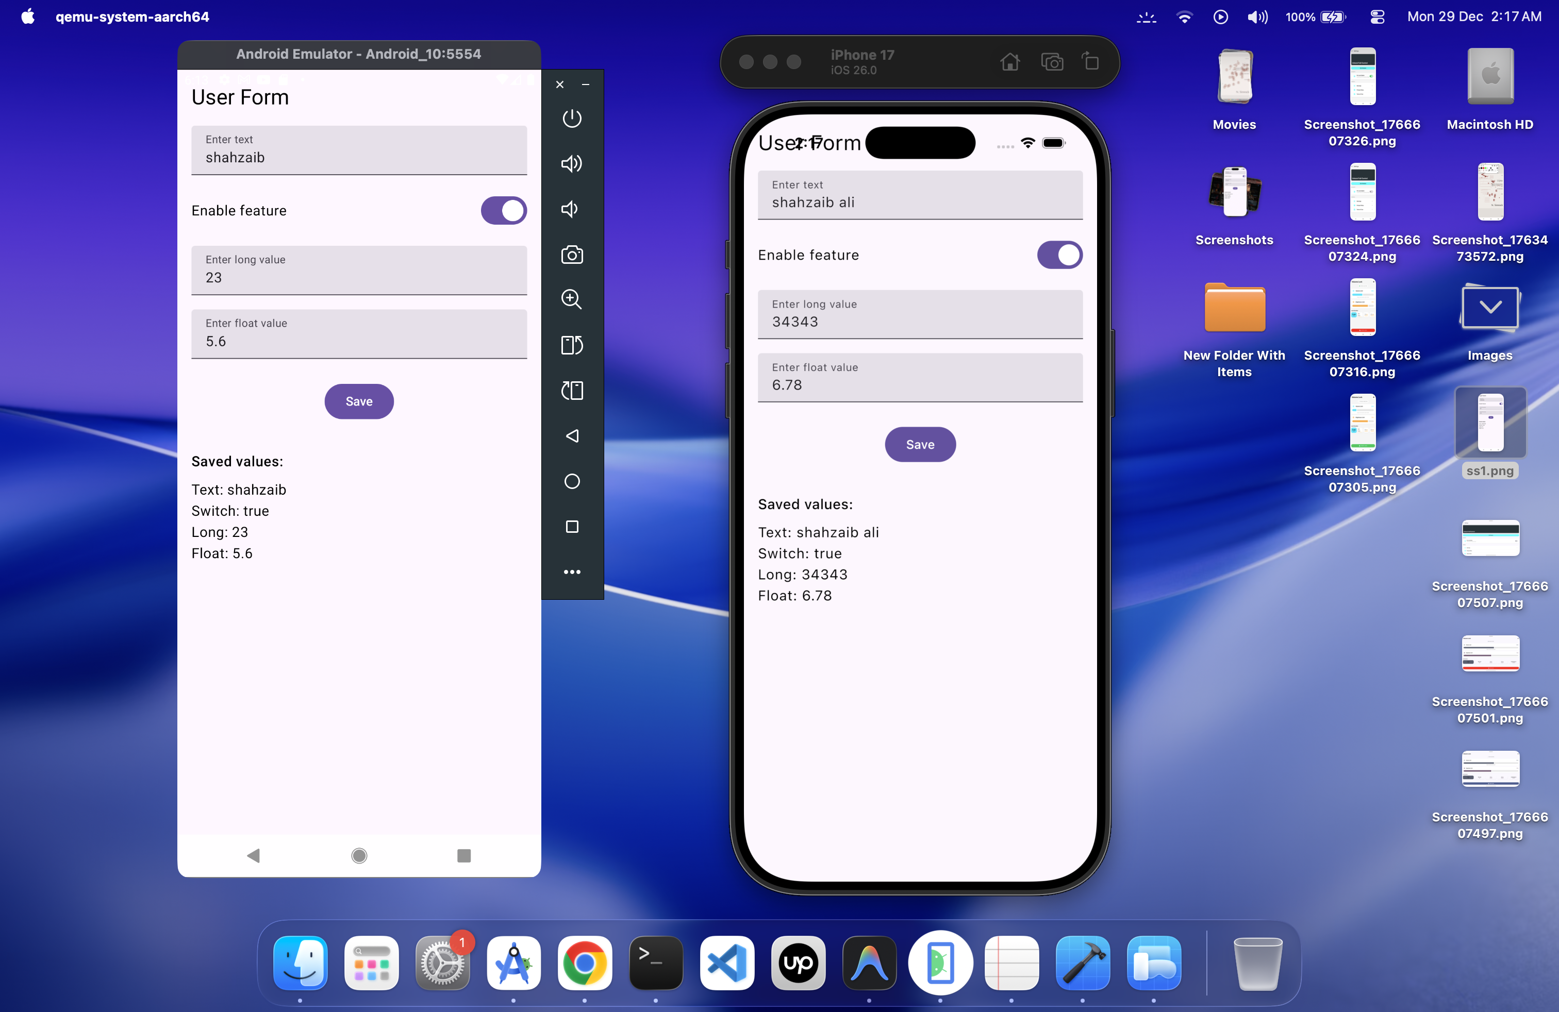
Task: Open more emulator options via ellipsis
Action: pos(571,571)
